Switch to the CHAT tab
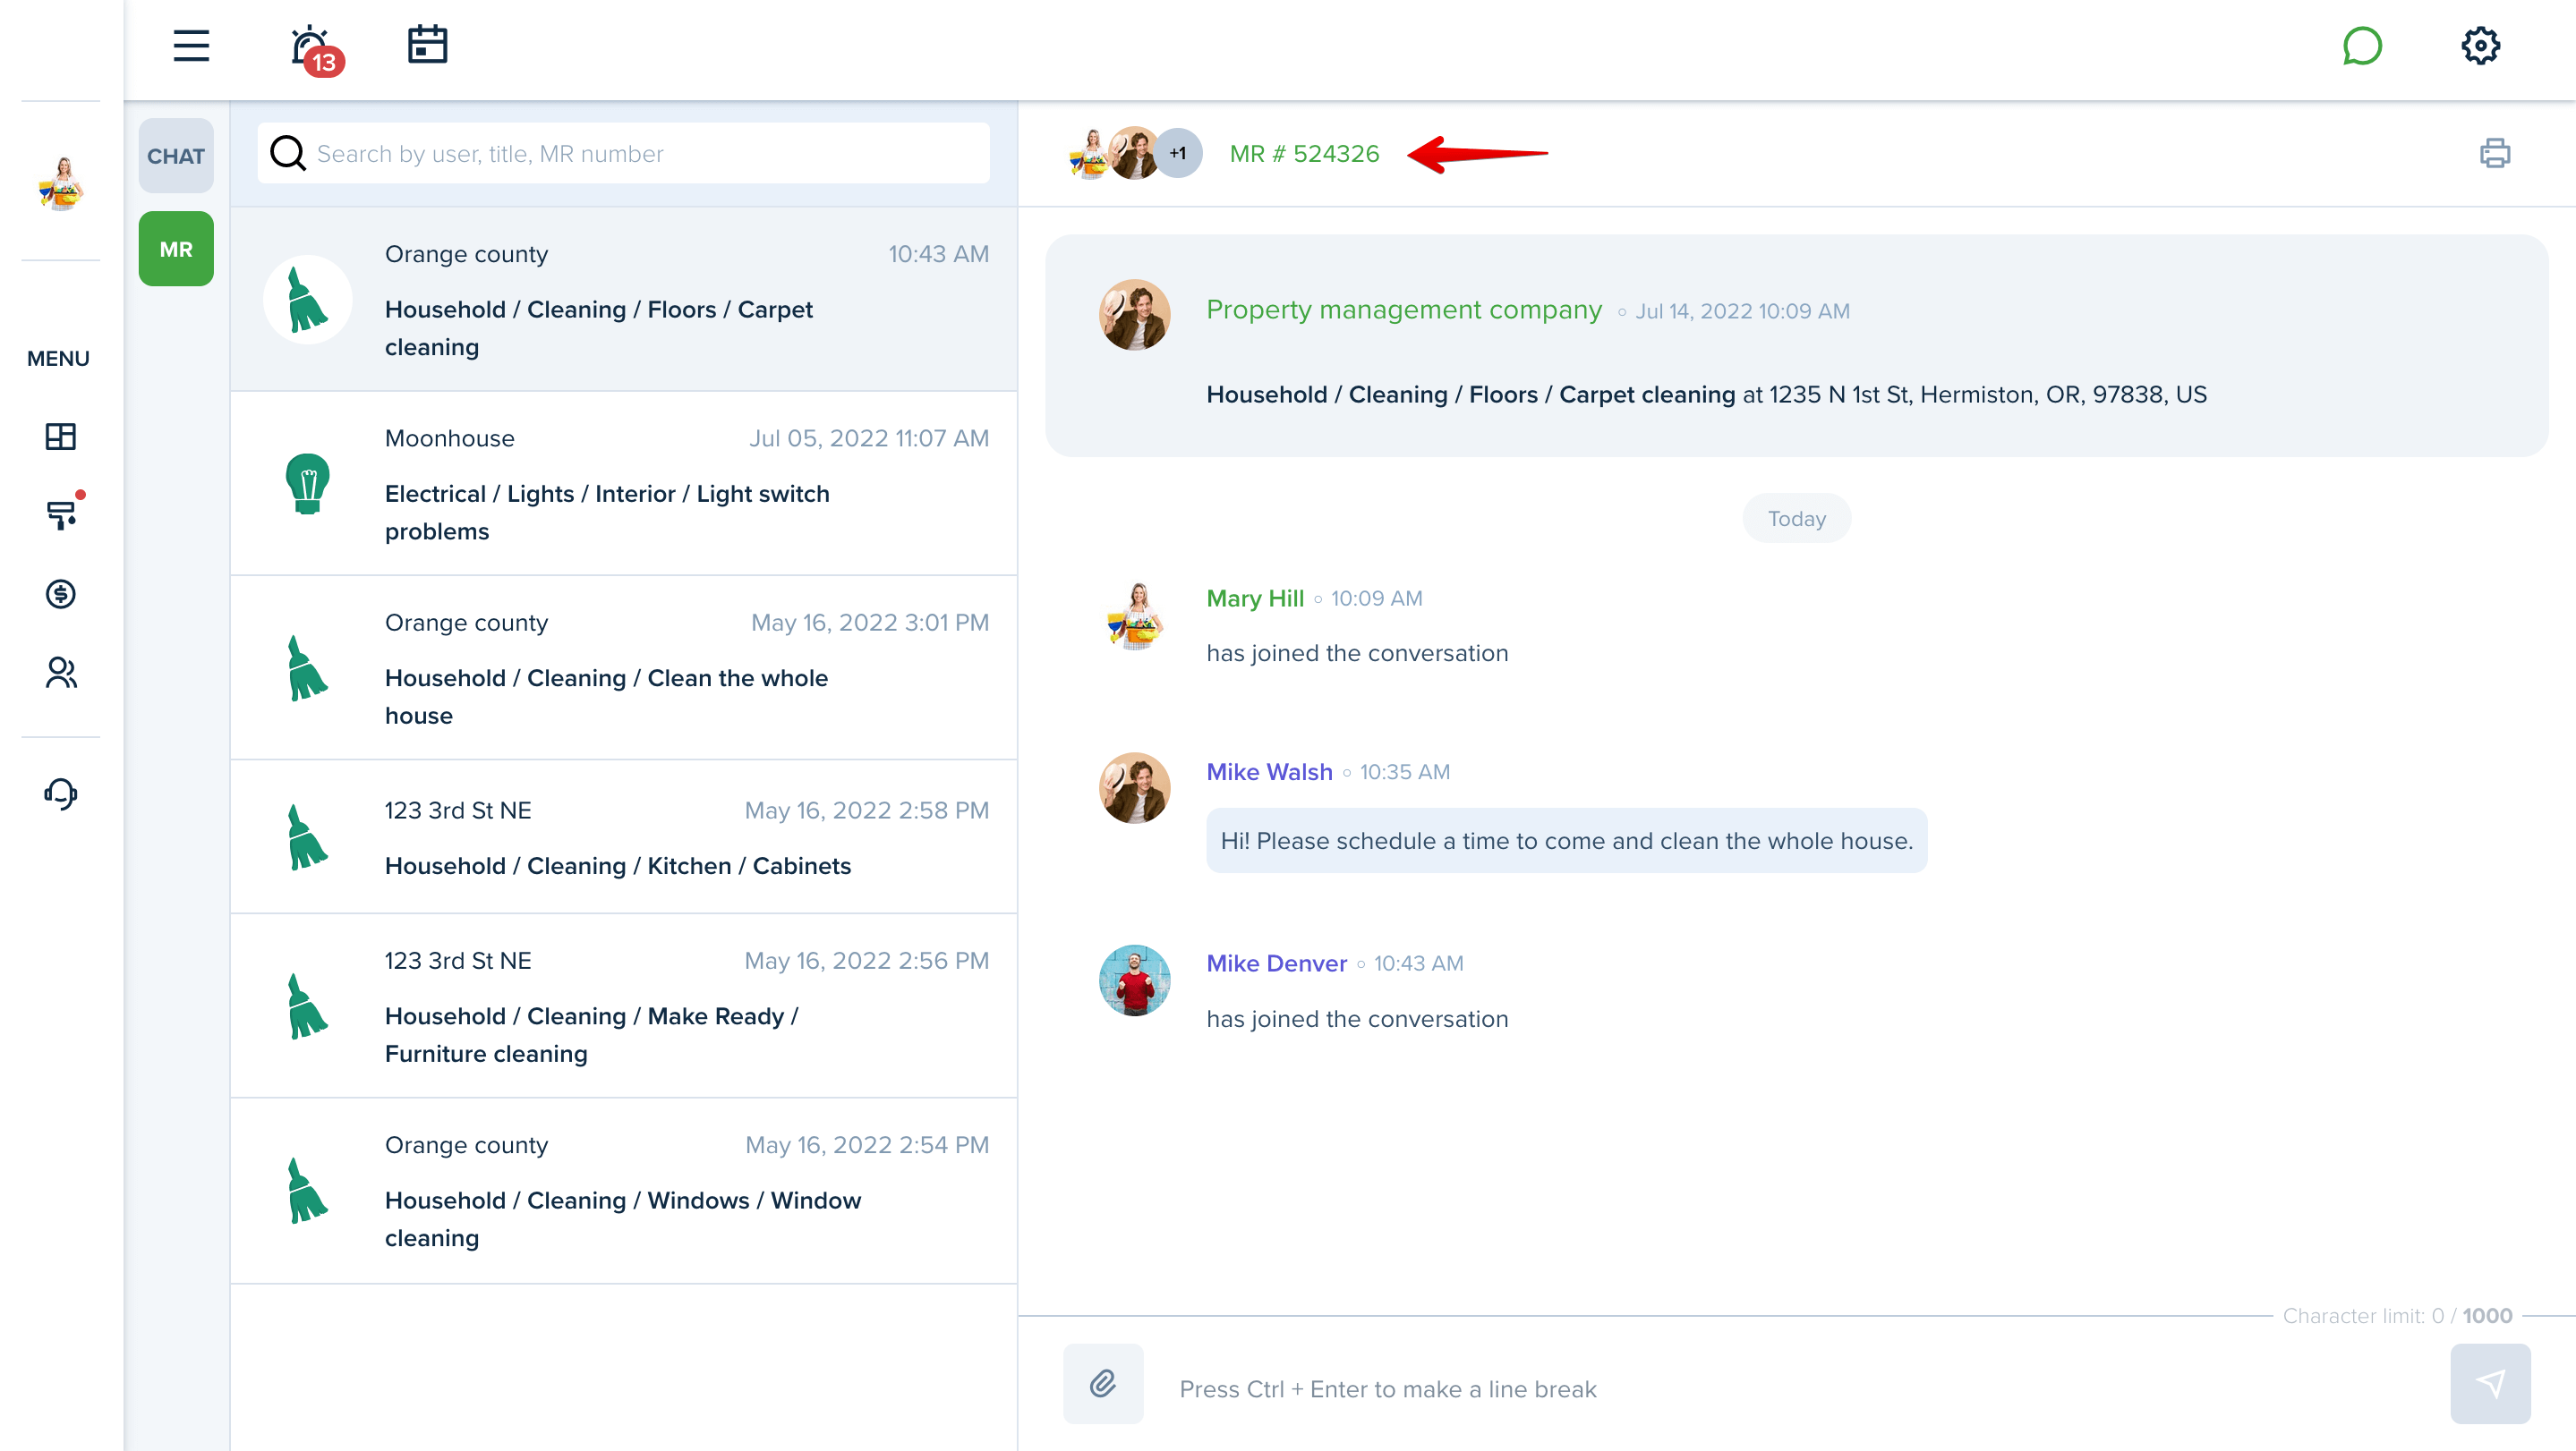This screenshot has height=1451, width=2576. click(176, 156)
